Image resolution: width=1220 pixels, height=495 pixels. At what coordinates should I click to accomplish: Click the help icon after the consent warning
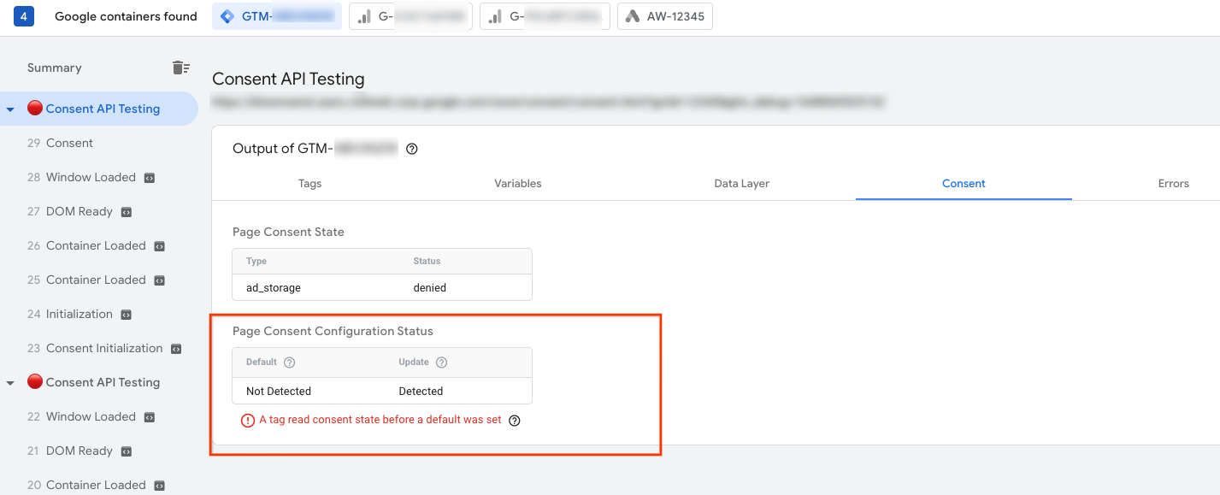(x=515, y=421)
